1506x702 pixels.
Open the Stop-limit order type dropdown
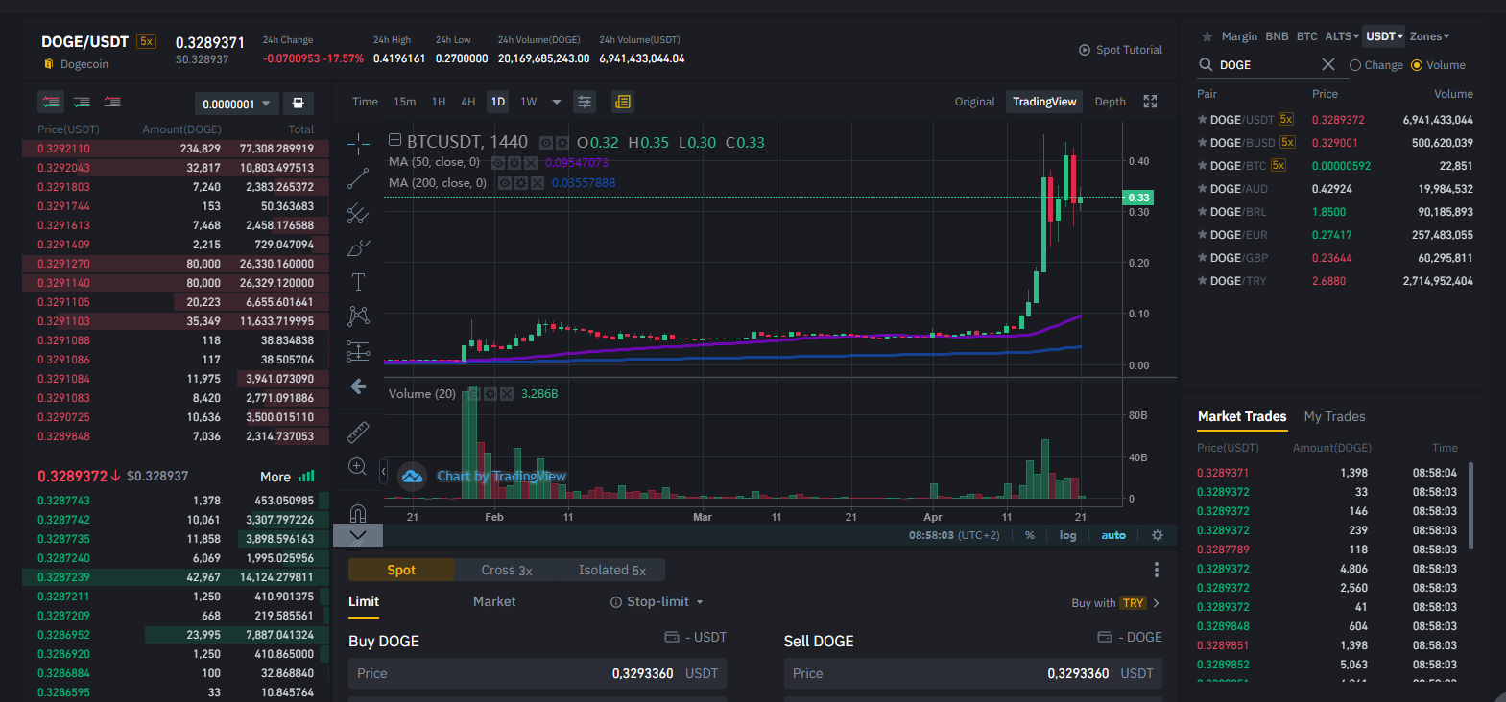pos(657,602)
